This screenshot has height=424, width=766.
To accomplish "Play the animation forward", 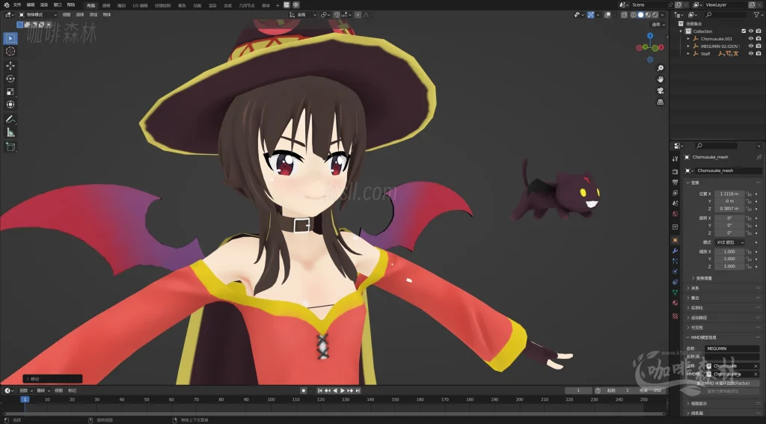I will [343, 390].
